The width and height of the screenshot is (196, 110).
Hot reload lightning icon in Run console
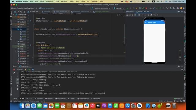[26, 70]
